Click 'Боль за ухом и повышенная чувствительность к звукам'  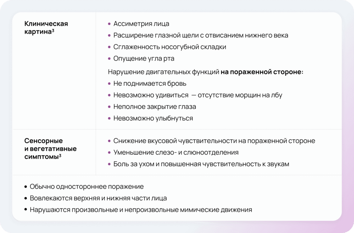pyautogui.click(x=201, y=164)
